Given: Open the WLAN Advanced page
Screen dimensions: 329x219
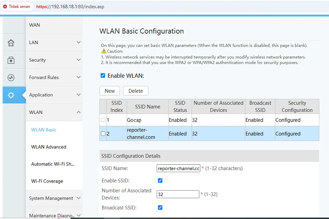Looking at the screenshot, I should point(49,147).
